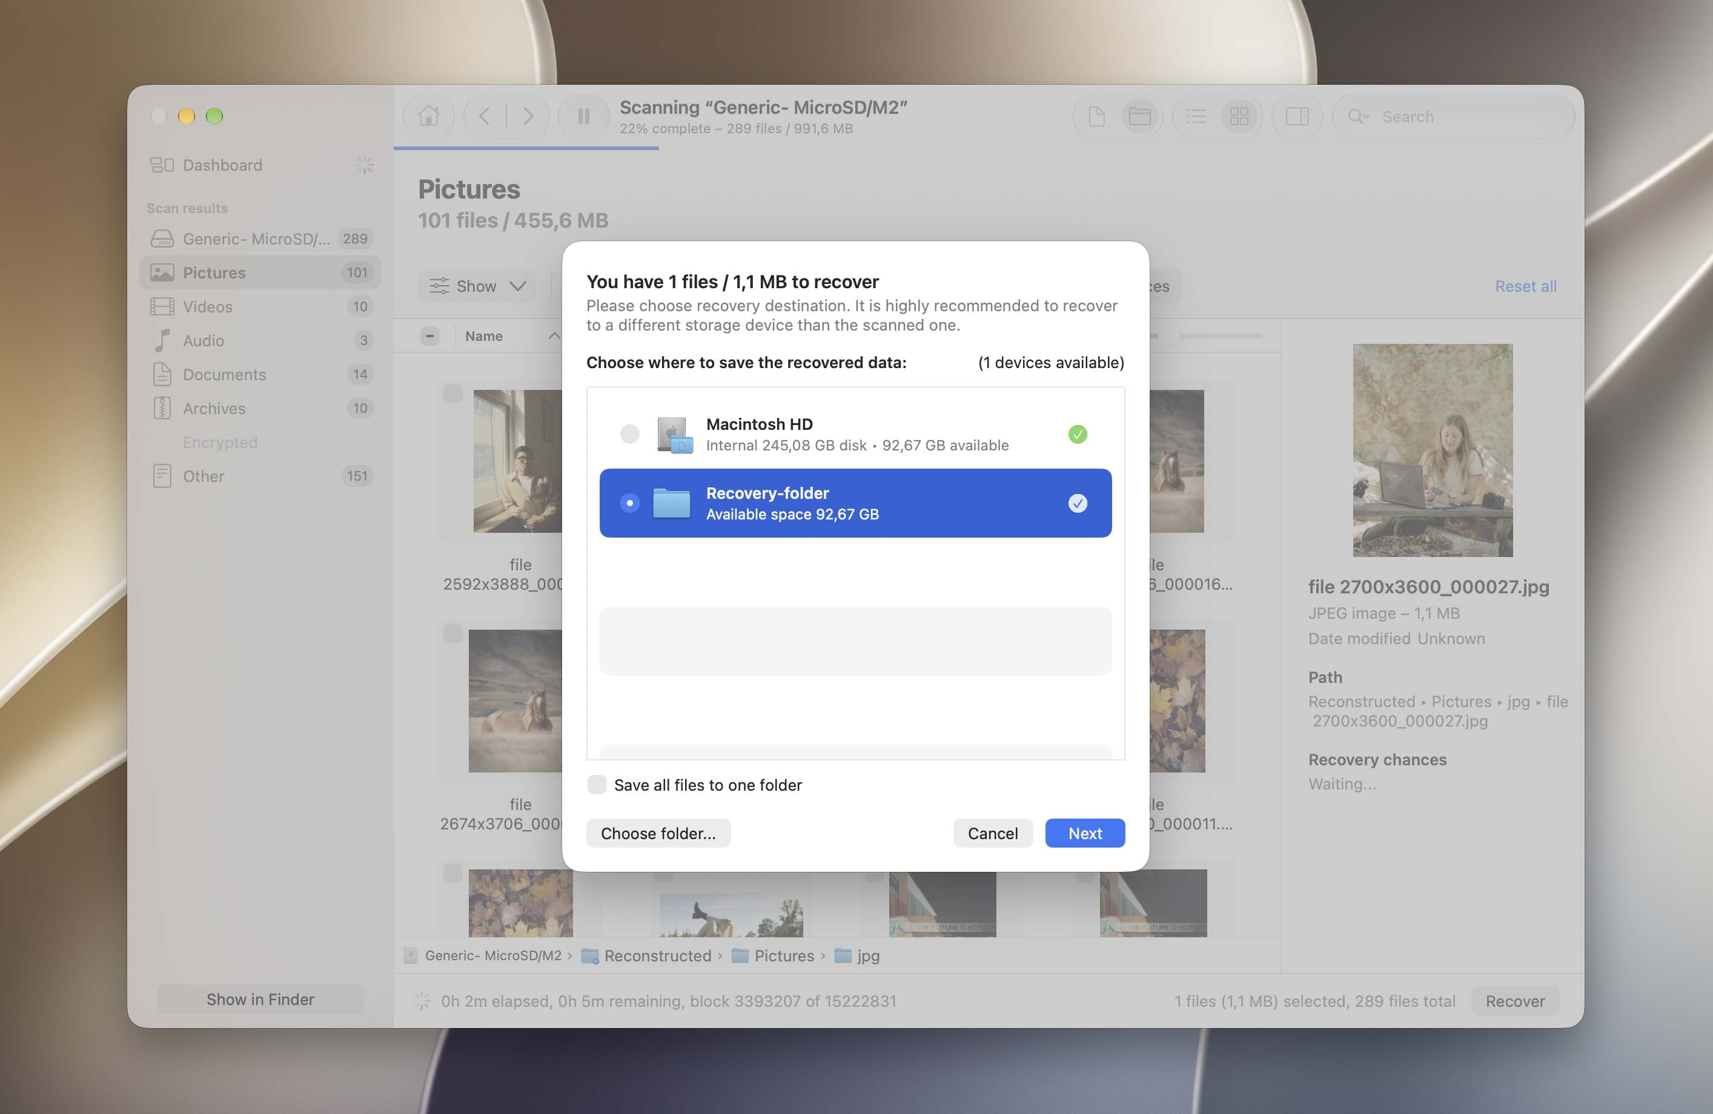Check the checkbox on file 2674x3706 thumbnail

(452, 633)
